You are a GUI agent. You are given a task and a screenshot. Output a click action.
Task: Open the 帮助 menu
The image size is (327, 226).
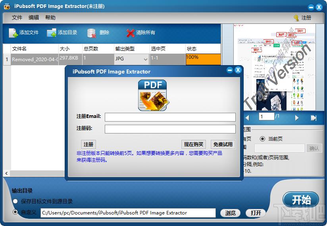[50, 17]
